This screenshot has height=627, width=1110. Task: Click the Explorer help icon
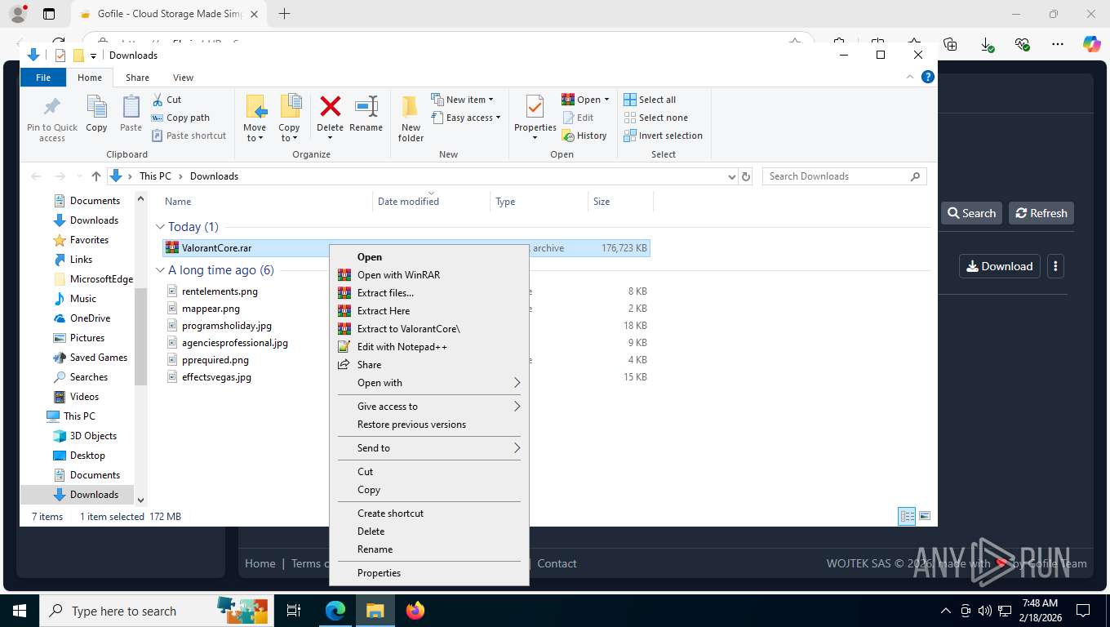point(927,77)
